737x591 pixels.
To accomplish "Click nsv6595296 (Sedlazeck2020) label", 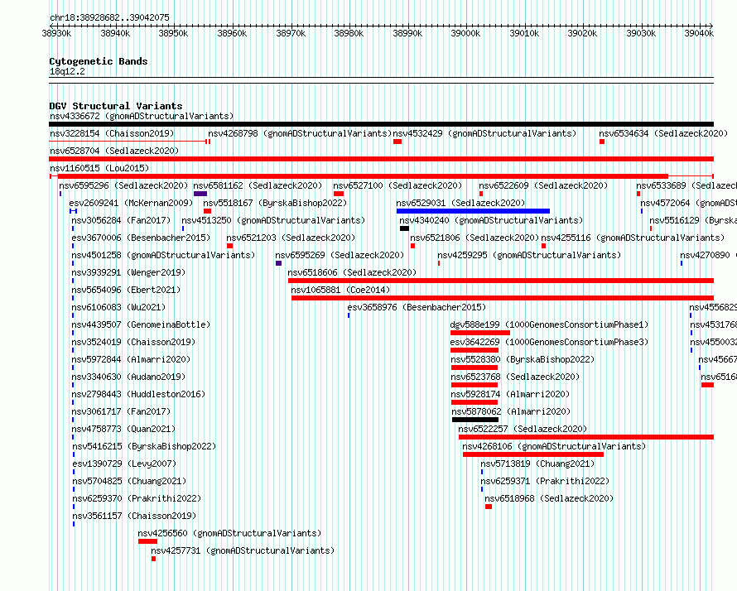I will 123,185.
